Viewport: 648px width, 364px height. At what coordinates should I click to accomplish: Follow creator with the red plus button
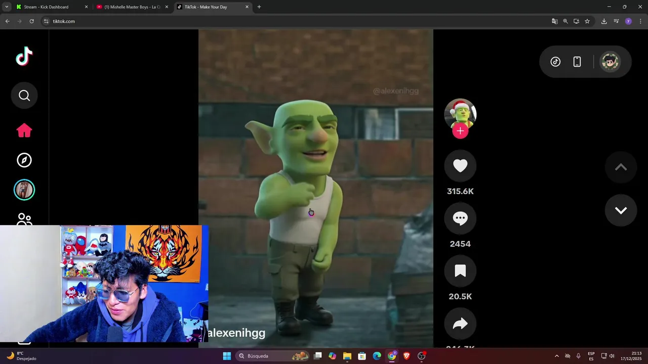[x=460, y=131]
